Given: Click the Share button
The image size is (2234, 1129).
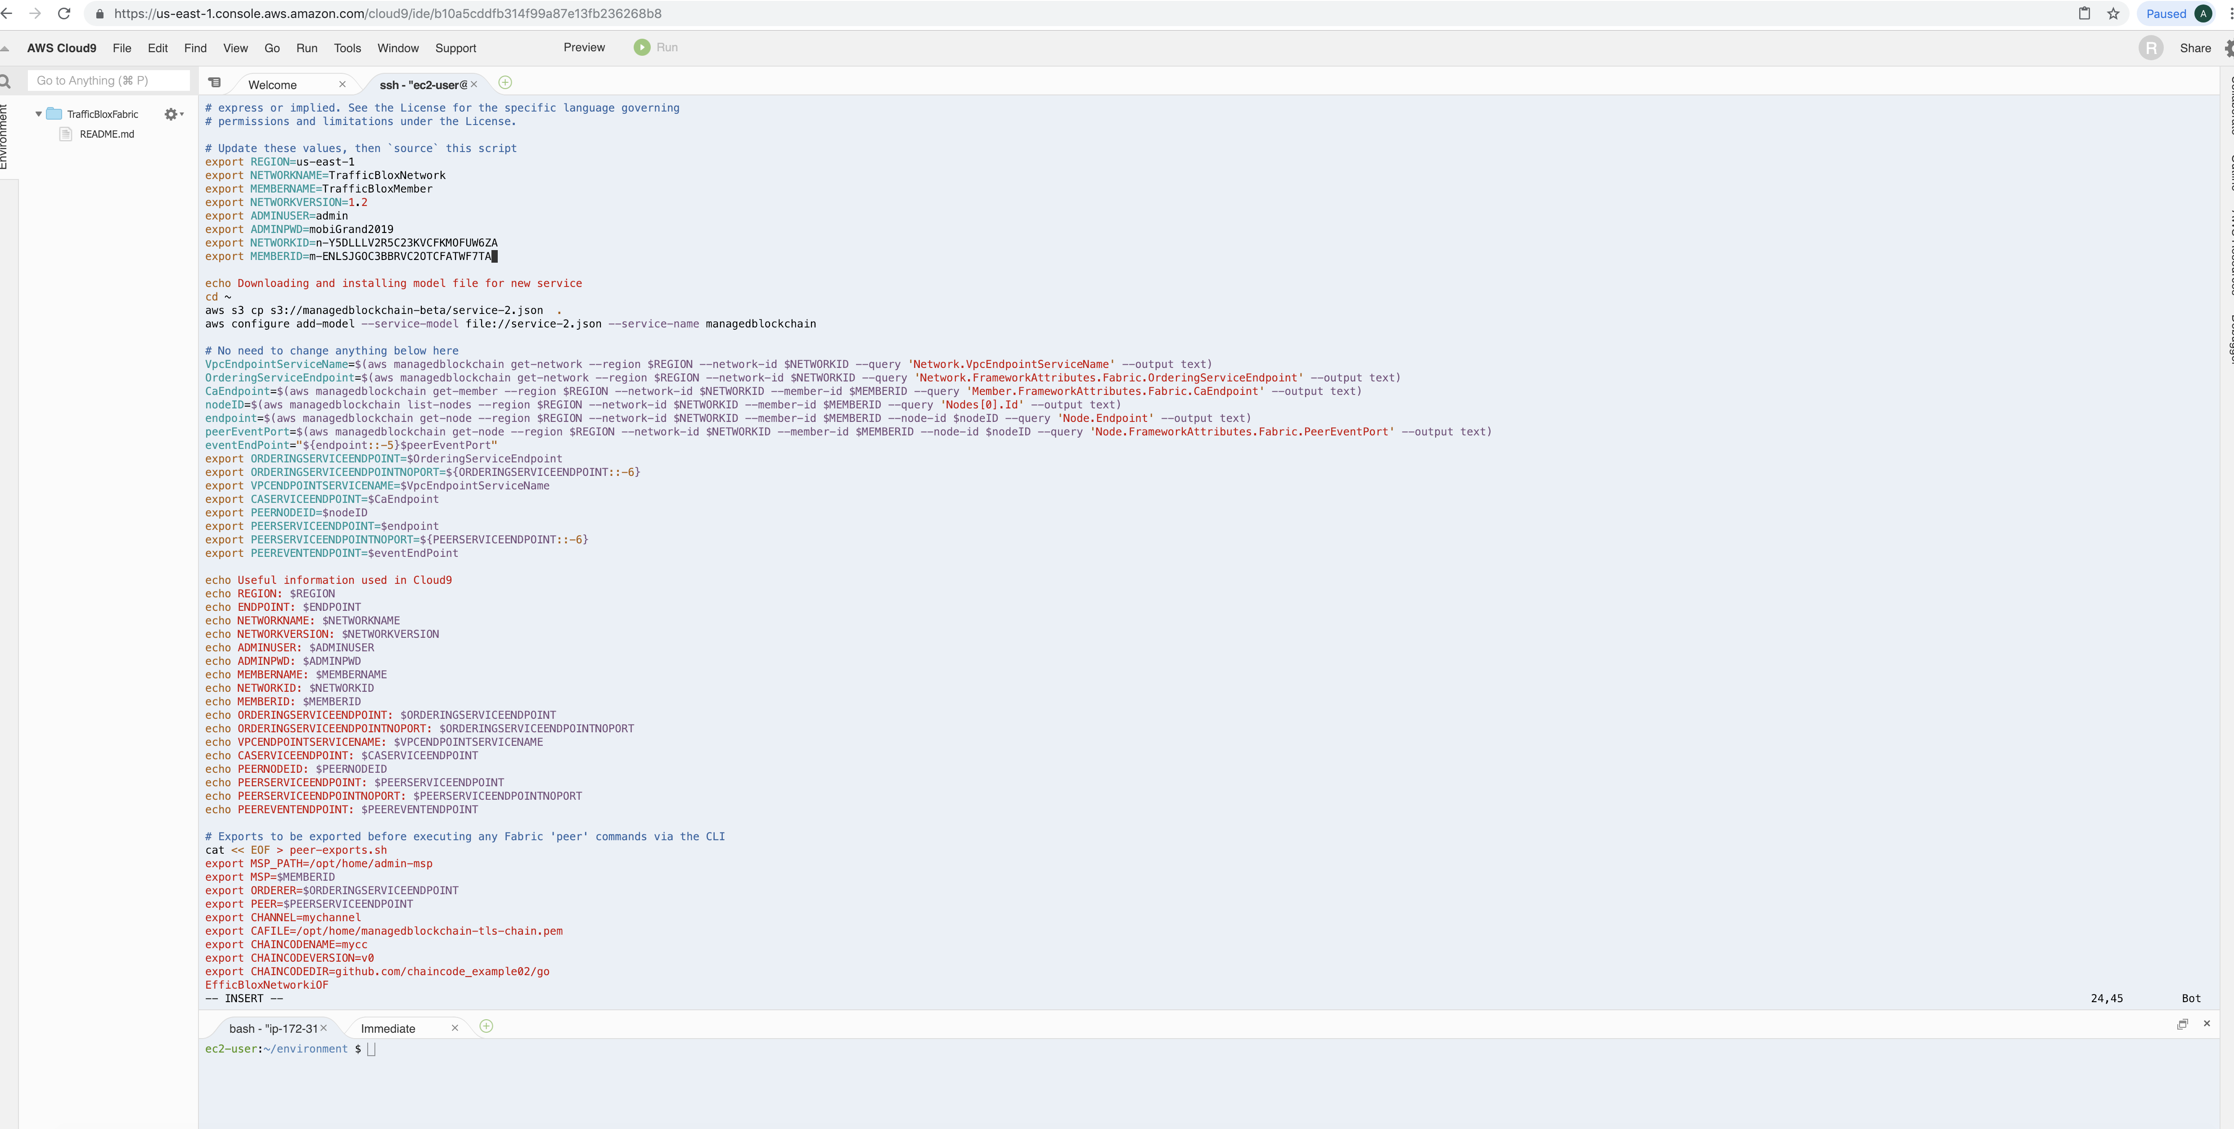Looking at the screenshot, I should click(2194, 49).
